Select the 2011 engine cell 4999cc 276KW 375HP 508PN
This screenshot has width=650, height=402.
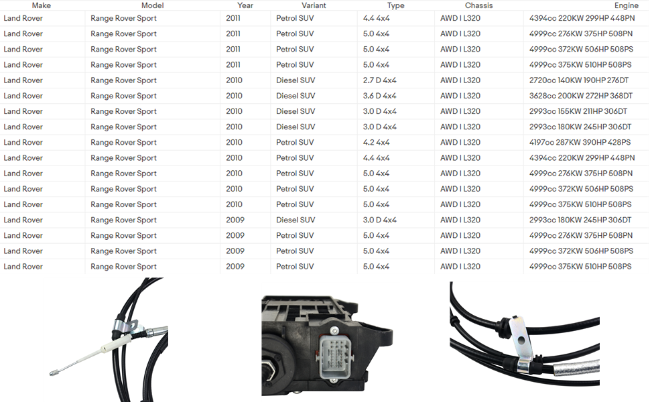(x=581, y=33)
